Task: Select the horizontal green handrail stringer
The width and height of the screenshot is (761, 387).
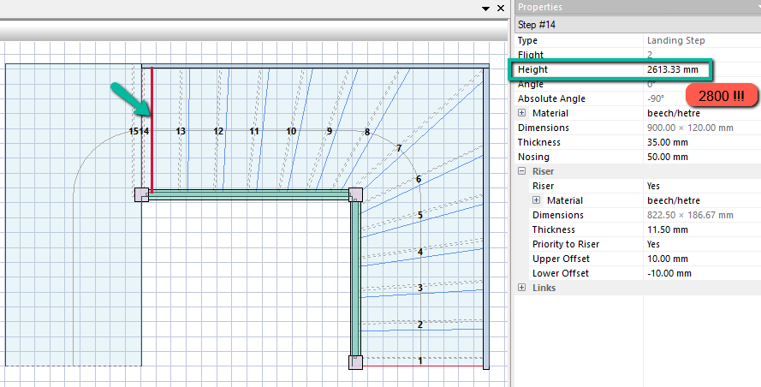Action: (x=248, y=195)
